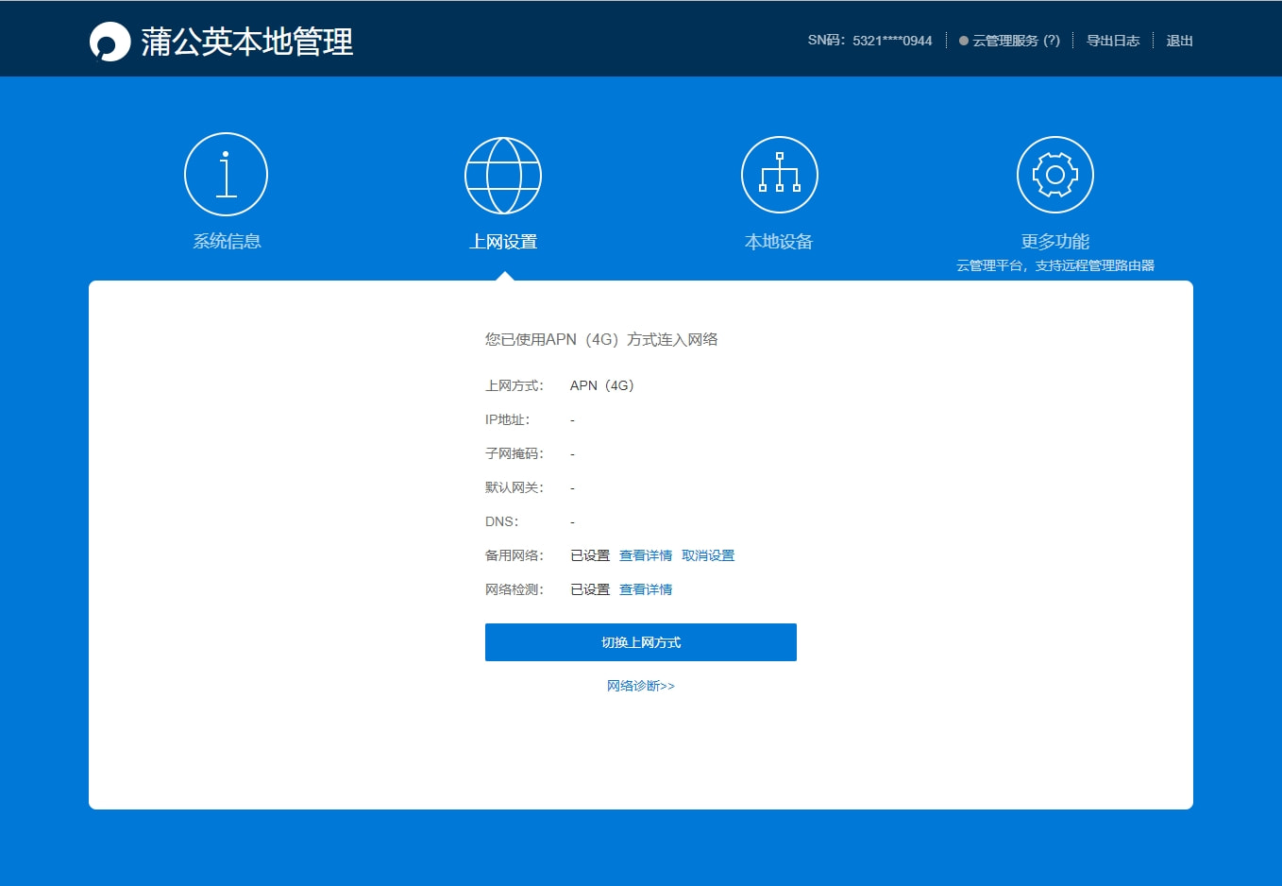Select the 上网设置 globe icon

(503, 176)
